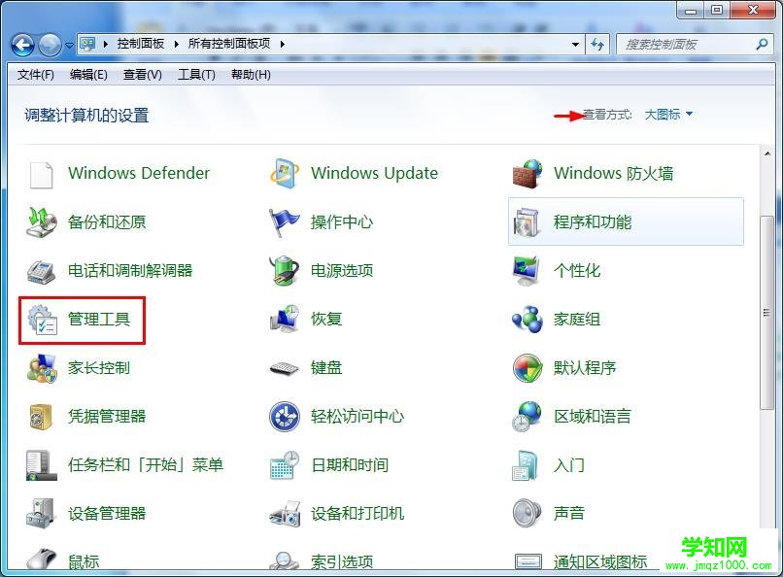Open 键盘 settings
Image resolution: width=783 pixels, height=577 pixels.
[x=326, y=367]
